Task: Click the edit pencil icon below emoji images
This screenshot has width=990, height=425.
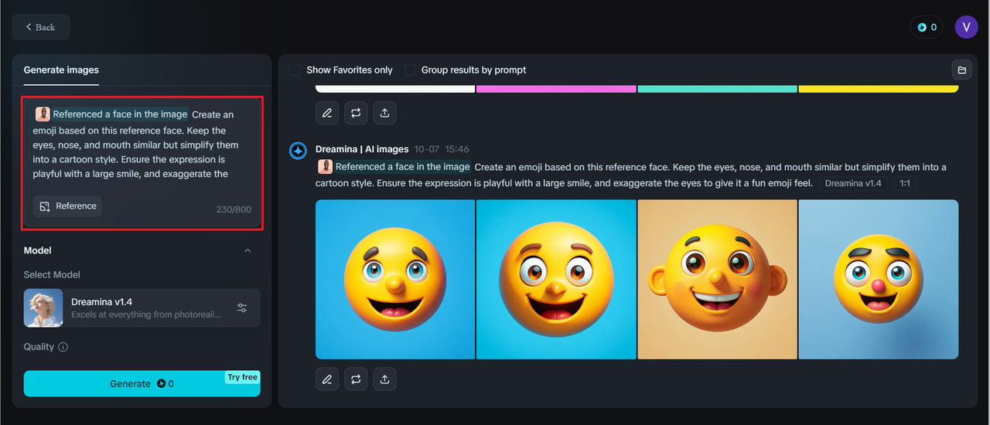Action: 327,379
